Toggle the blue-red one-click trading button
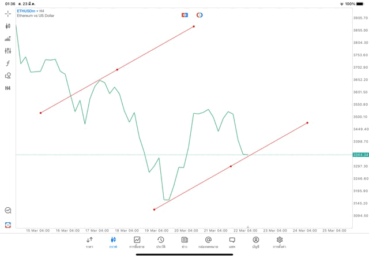The image size is (369, 258). [x=184, y=15]
